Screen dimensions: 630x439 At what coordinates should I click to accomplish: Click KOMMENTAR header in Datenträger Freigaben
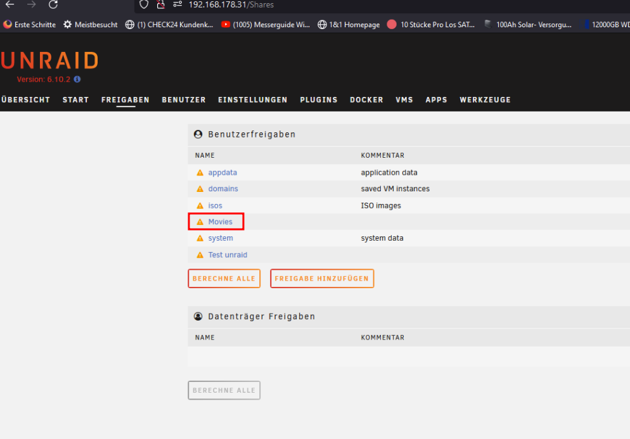(x=383, y=338)
